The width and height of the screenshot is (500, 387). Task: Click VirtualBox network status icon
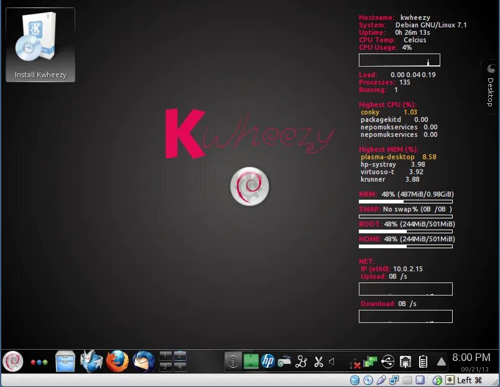(394, 380)
